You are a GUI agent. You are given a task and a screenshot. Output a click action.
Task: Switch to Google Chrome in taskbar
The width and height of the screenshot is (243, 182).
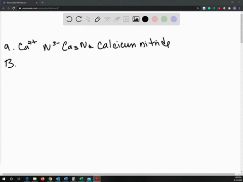click(x=50, y=179)
